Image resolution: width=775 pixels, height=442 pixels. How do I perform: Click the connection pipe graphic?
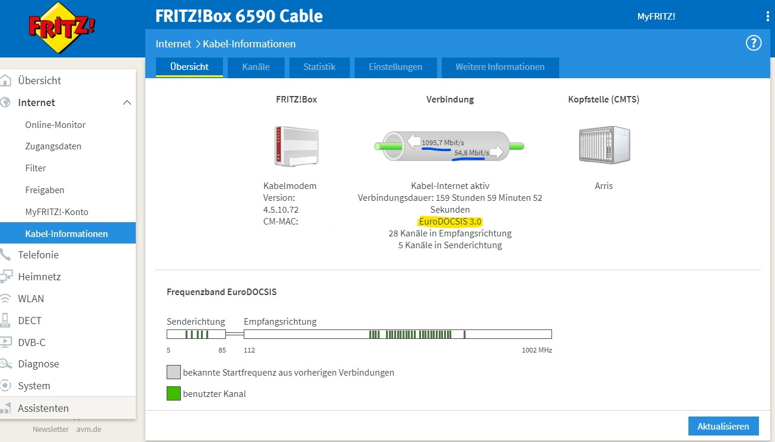point(449,146)
